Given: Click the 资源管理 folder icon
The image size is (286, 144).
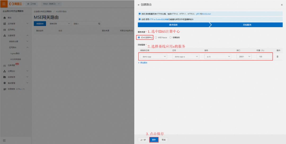Looking at the screenshot, I should 5,77.
